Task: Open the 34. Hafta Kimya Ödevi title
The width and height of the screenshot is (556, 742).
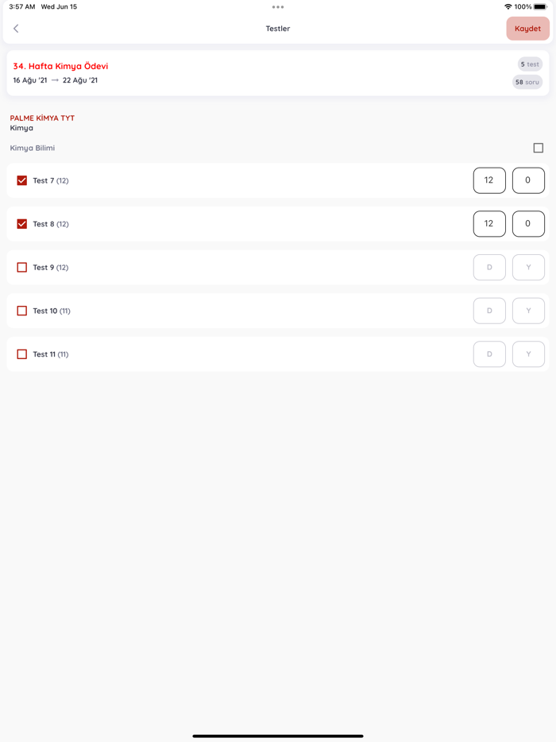Action: coord(60,66)
